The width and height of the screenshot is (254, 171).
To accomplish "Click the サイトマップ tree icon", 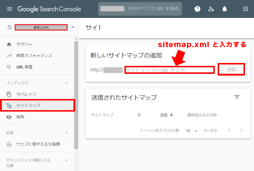I will click(x=9, y=105).
